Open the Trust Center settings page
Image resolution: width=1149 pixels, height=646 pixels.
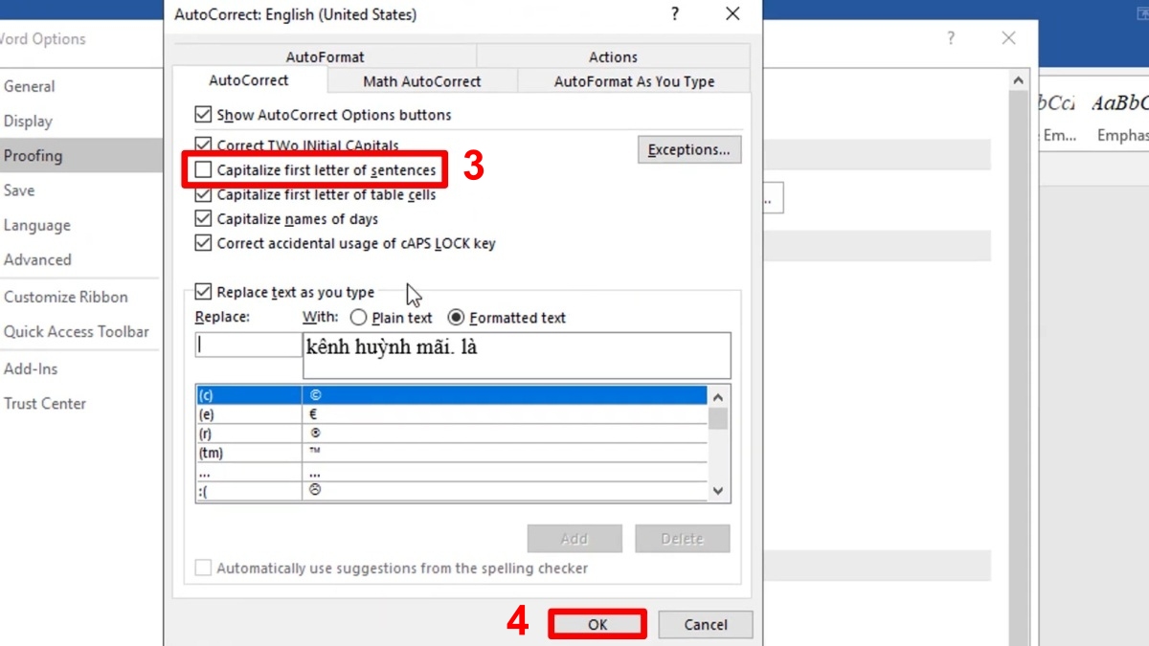pos(45,403)
